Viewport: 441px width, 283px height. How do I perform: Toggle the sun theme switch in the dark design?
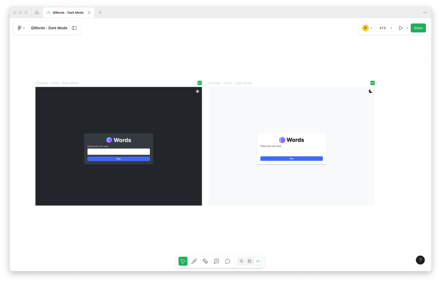pos(197,91)
